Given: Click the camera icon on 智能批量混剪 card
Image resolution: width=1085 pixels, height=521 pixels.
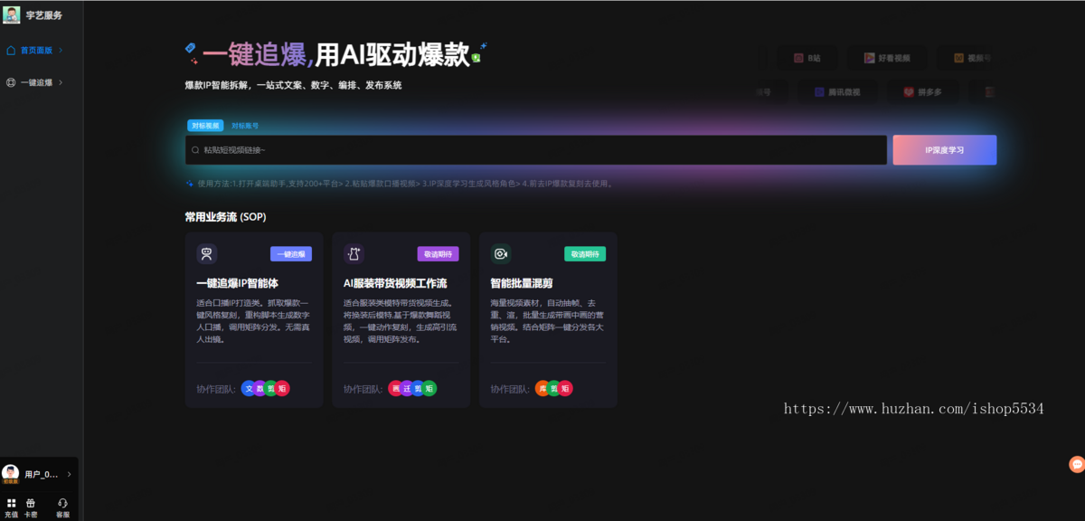Looking at the screenshot, I should click(501, 254).
